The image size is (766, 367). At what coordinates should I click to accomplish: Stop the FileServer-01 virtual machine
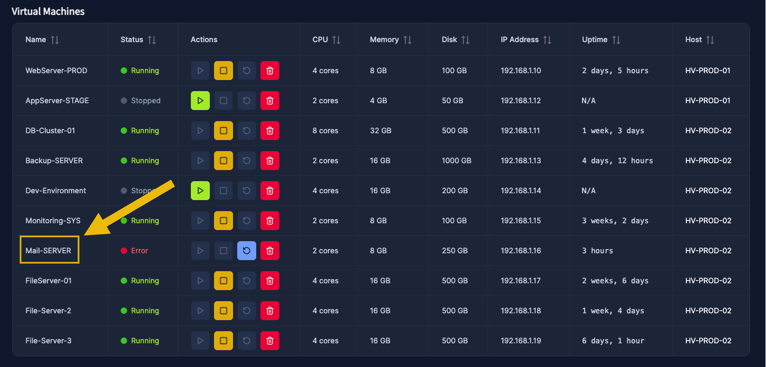(x=223, y=281)
